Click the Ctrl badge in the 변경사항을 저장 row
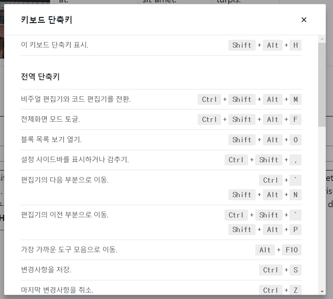 pos(270,270)
